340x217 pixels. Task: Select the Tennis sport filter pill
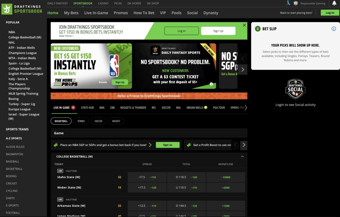click(x=81, y=121)
